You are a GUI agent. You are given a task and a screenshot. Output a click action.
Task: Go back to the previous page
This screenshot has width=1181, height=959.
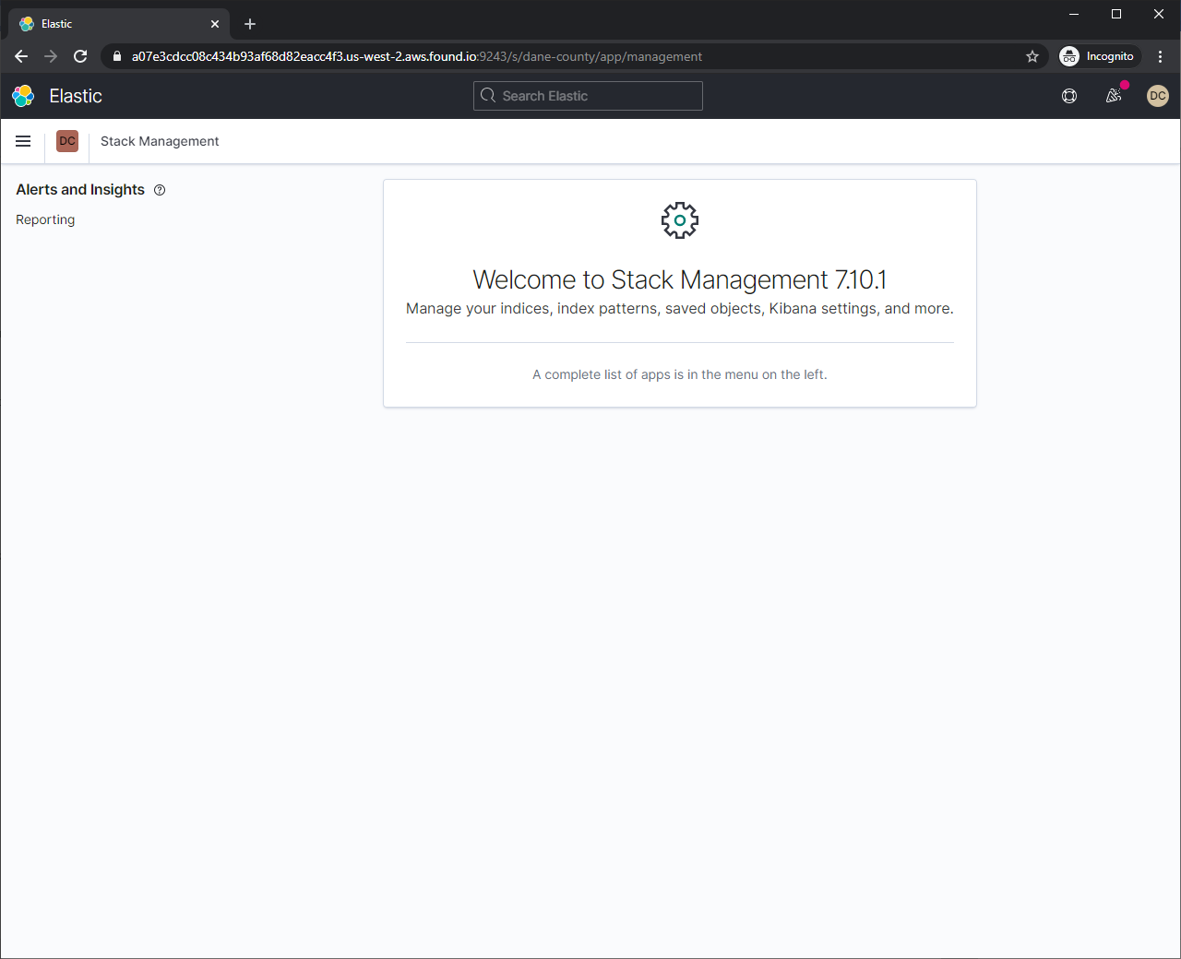21,56
